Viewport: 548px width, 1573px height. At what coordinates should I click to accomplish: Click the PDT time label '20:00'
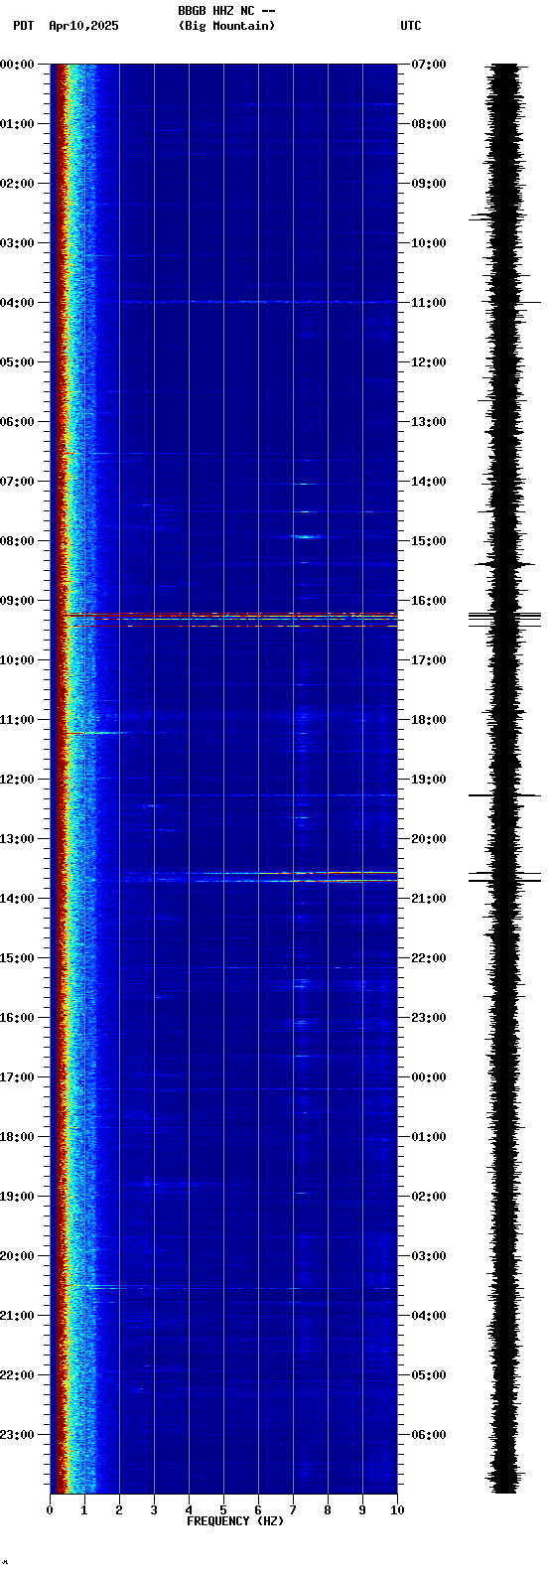pyautogui.click(x=17, y=1256)
